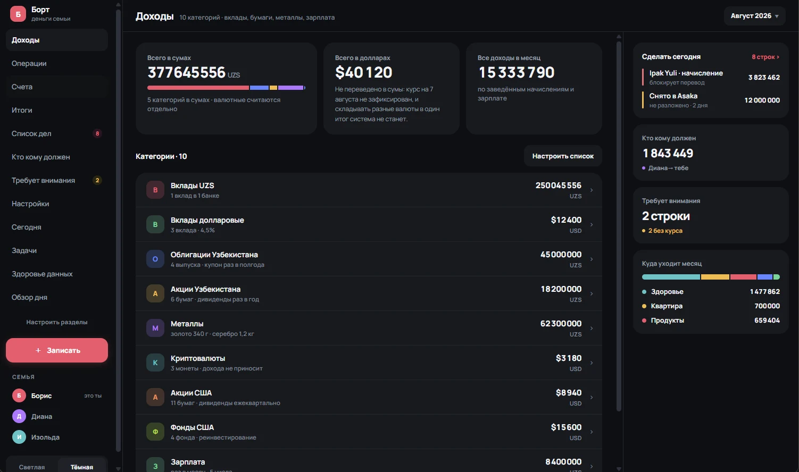Click the purple Металлы category icon
799x472 pixels.
(x=155, y=328)
